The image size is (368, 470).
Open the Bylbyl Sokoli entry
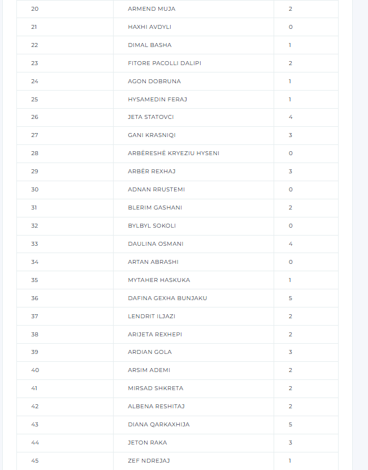(152, 226)
